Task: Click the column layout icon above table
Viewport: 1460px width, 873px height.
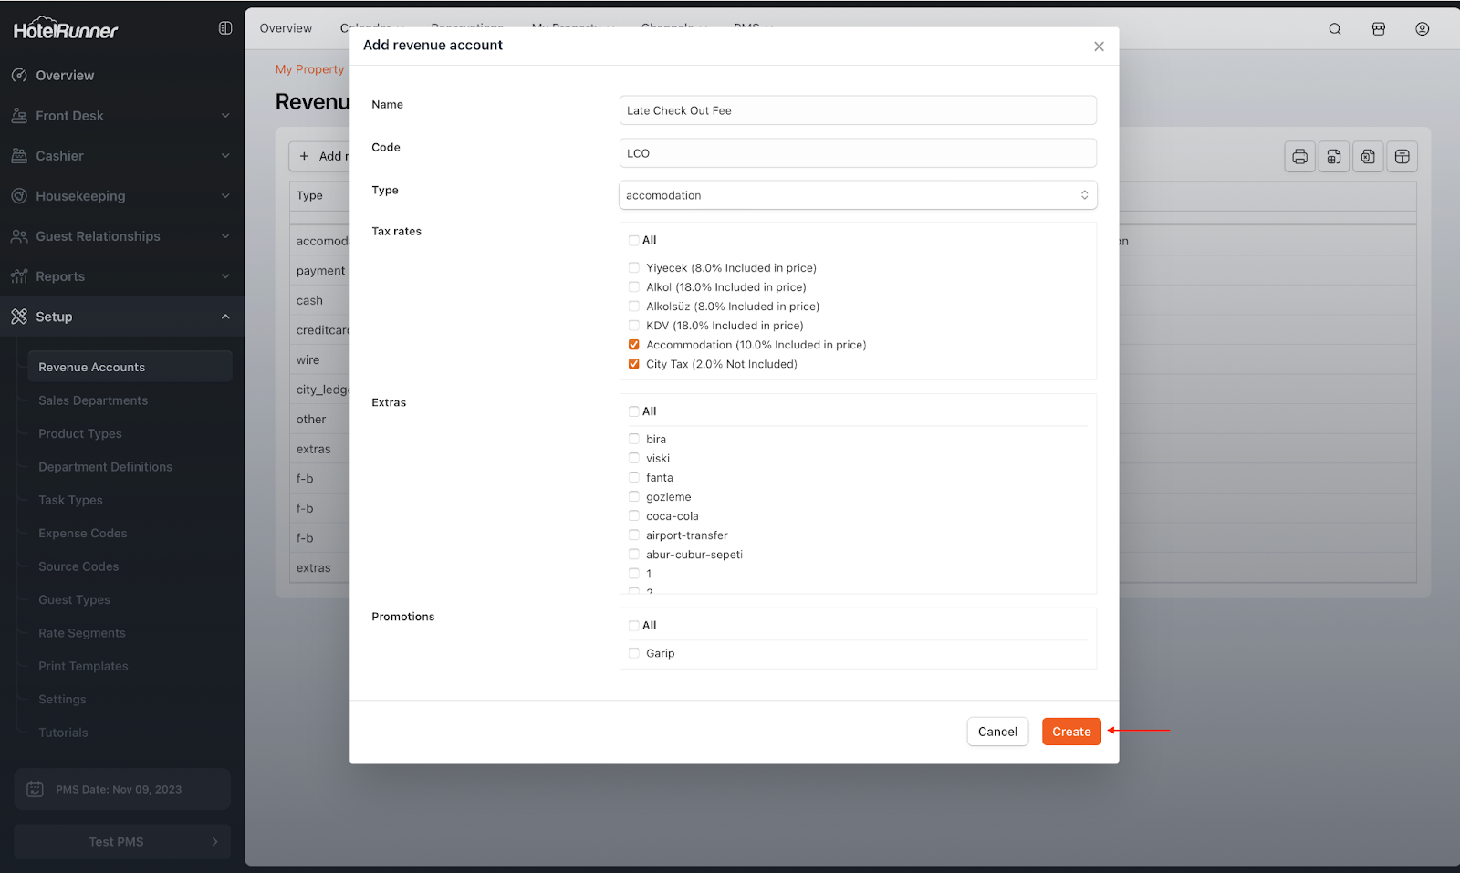Action: click(1402, 157)
